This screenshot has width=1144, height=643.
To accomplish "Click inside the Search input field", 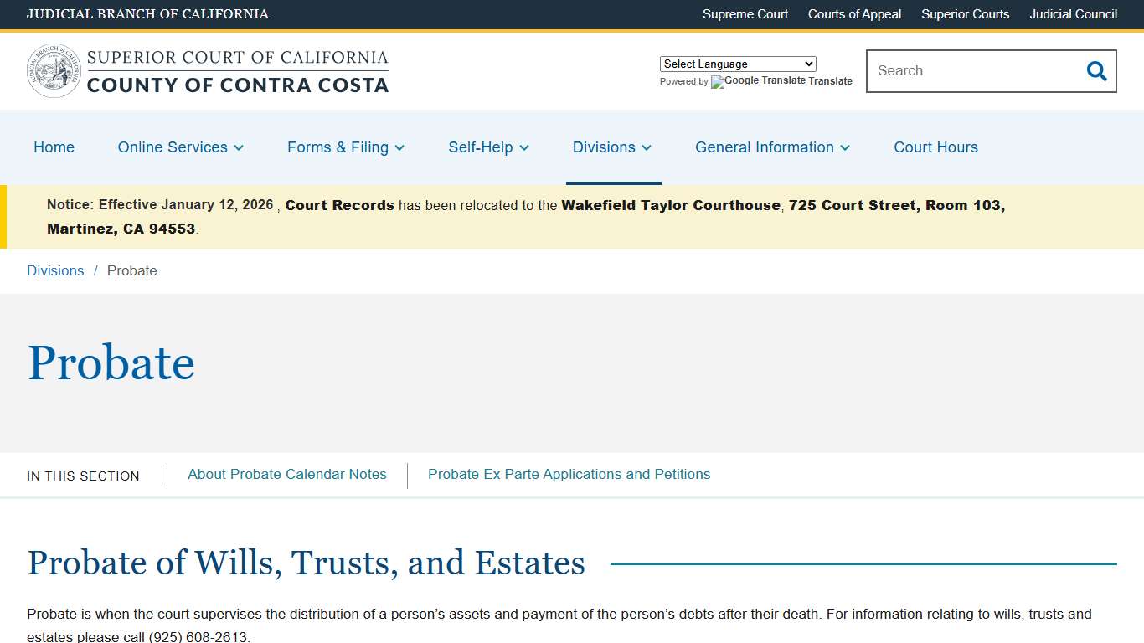I will [963, 71].
